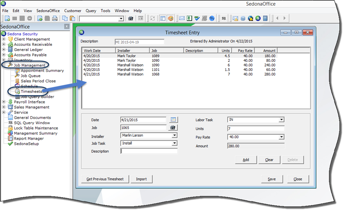Click the Close button at dialog bottom

coord(298,179)
